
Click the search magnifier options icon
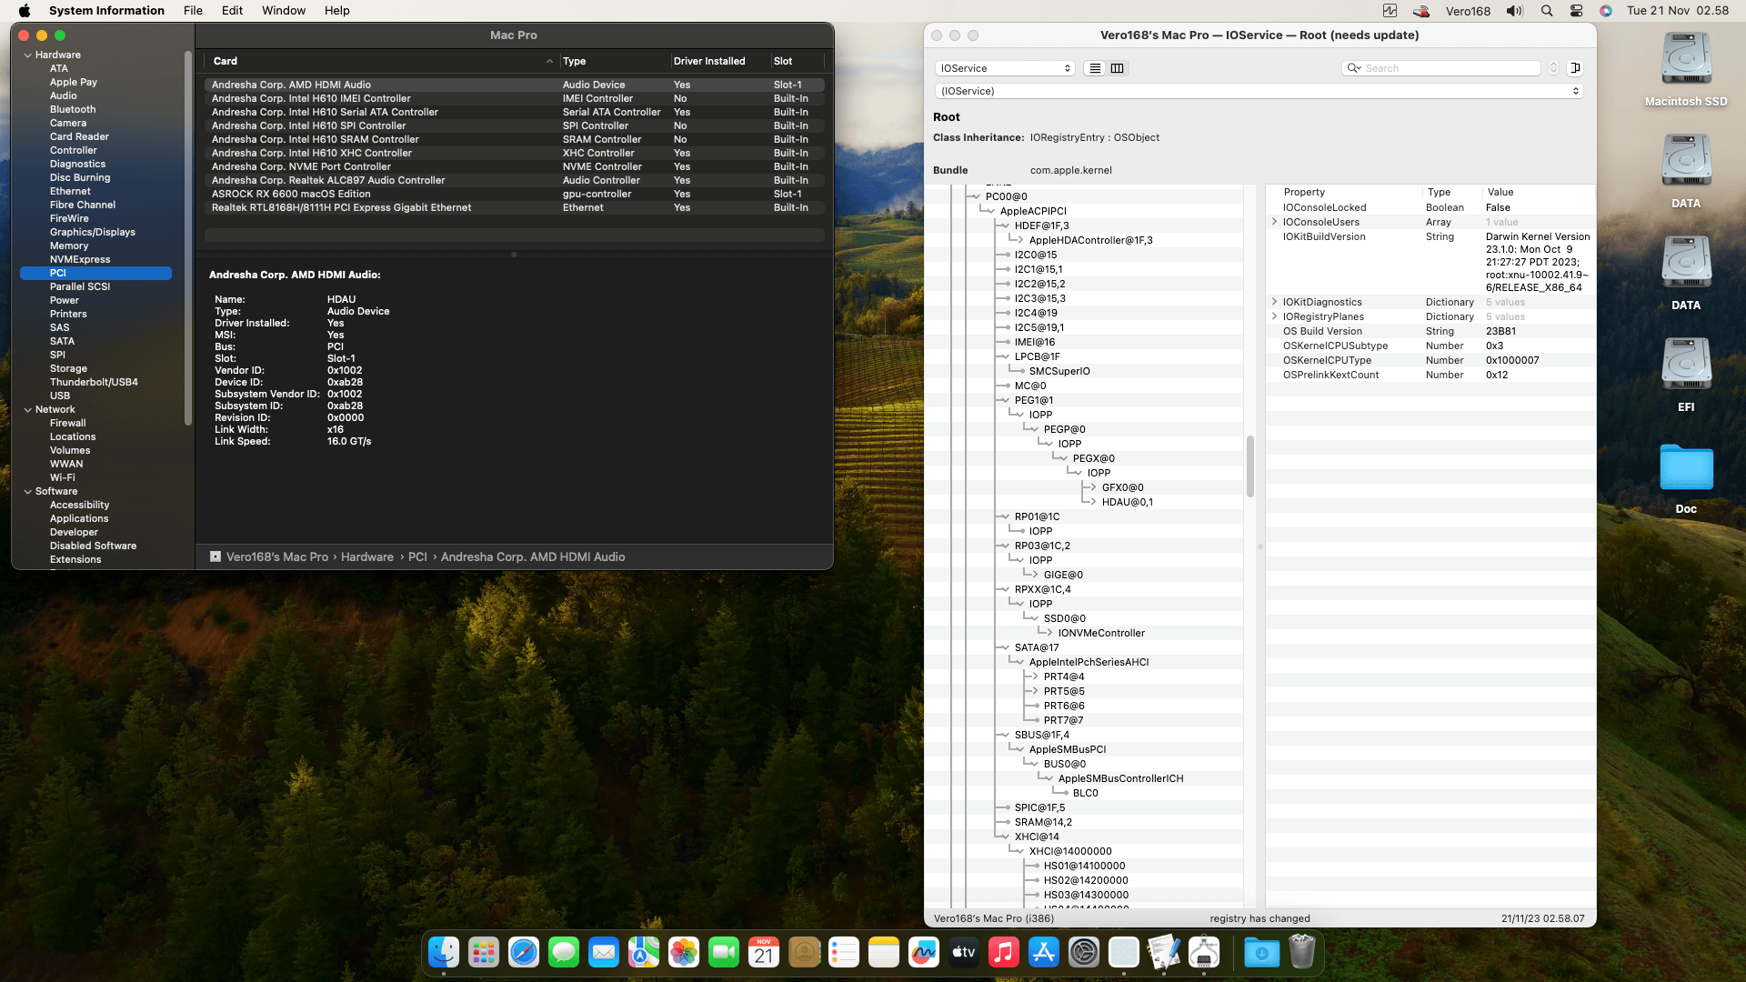tap(1354, 68)
